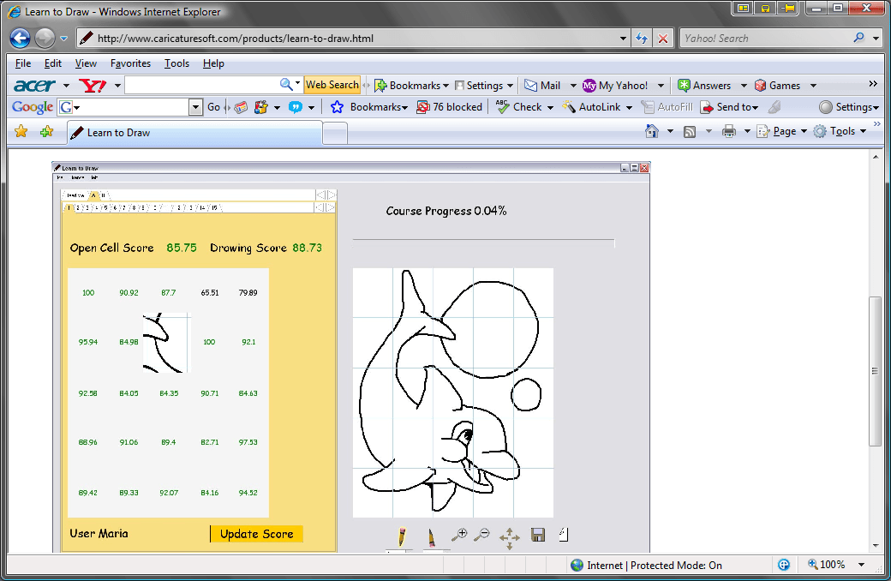891x581 pixels.
Task: Click the refresh page icon
Action: point(642,38)
